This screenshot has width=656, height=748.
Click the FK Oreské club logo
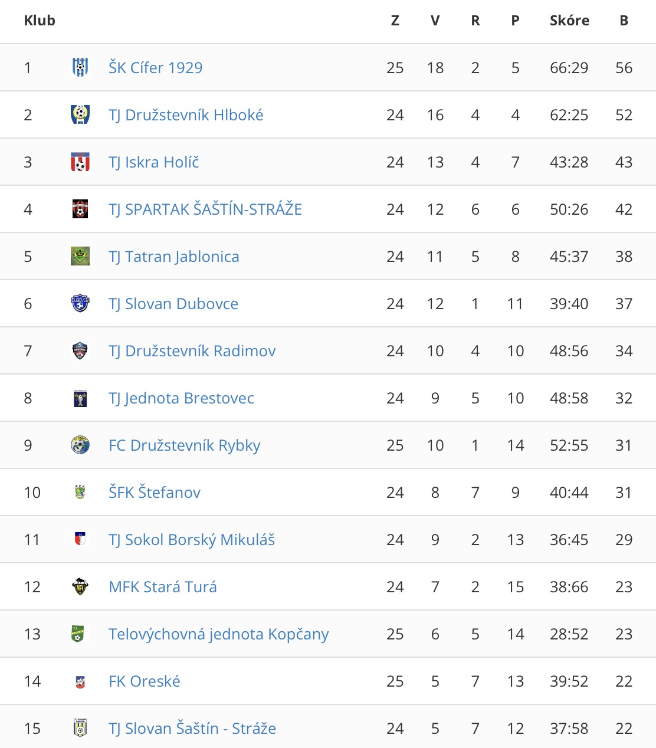coord(80,682)
